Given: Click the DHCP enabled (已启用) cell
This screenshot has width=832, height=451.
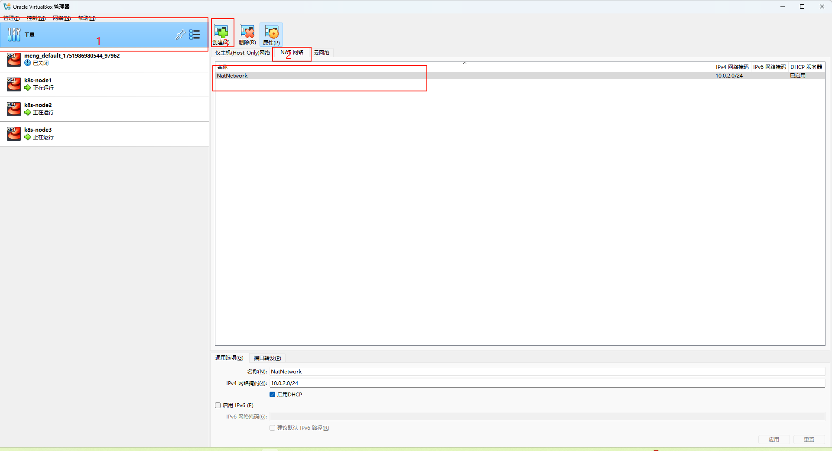Looking at the screenshot, I should 798,76.
